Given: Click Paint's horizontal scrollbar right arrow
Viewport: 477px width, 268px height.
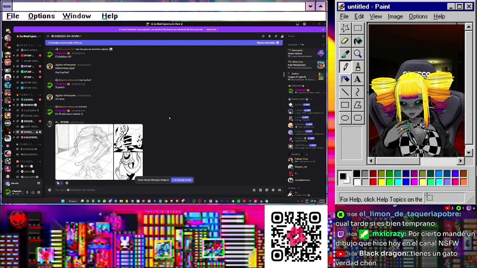Looking at the screenshot, I should coord(461,161).
